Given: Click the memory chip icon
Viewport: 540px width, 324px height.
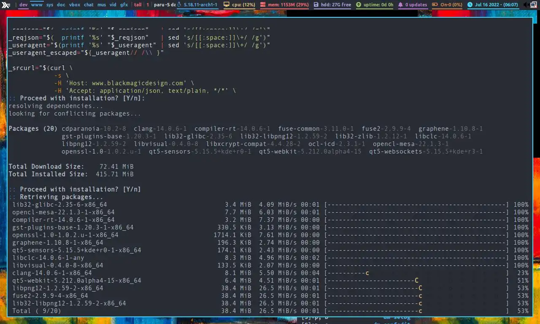Looking at the screenshot, I should coord(263,5).
